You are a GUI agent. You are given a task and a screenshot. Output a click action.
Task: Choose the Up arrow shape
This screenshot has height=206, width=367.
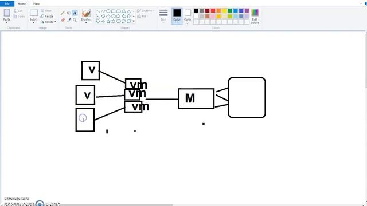(x=128, y=16)
